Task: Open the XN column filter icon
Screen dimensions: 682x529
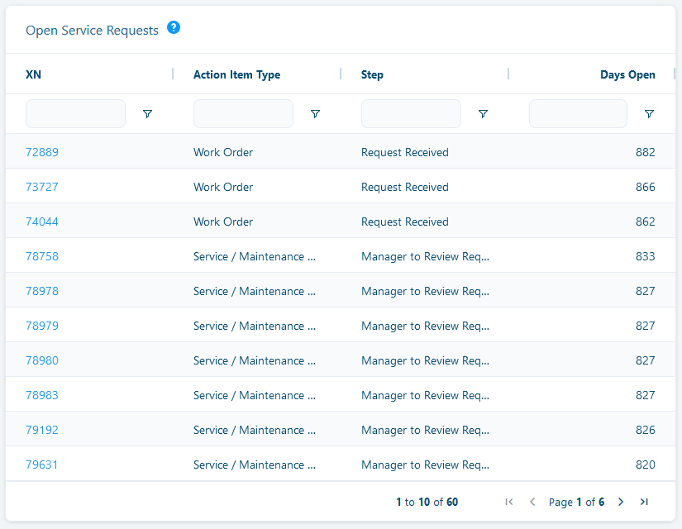Action: pos(147,114)
